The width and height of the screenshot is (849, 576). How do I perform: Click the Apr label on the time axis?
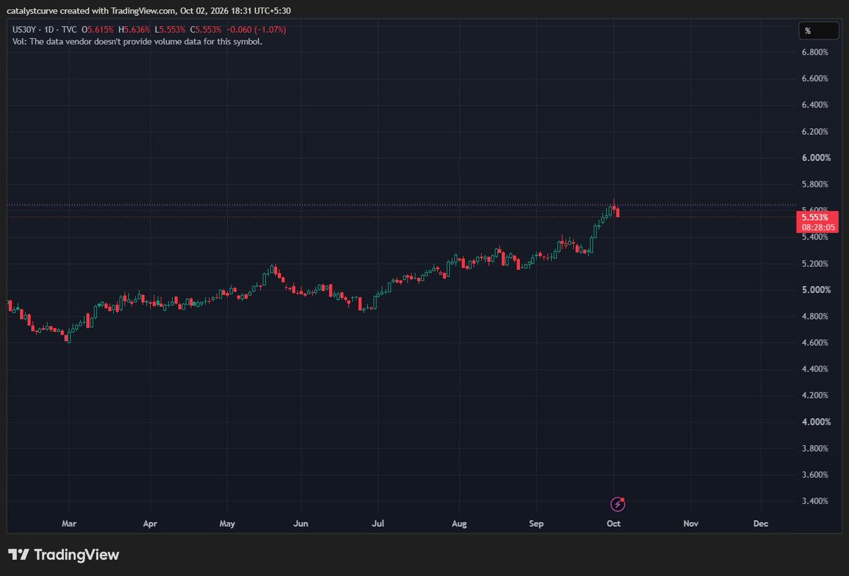(x=149, y=524)
